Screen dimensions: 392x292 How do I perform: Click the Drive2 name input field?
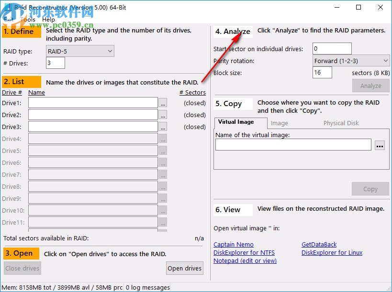click(x=93, y=115)
